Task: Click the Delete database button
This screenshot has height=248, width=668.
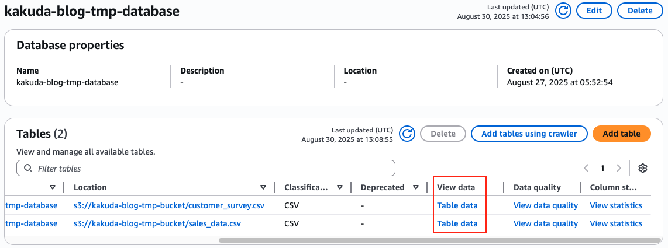Action: (x=639, y=11)
